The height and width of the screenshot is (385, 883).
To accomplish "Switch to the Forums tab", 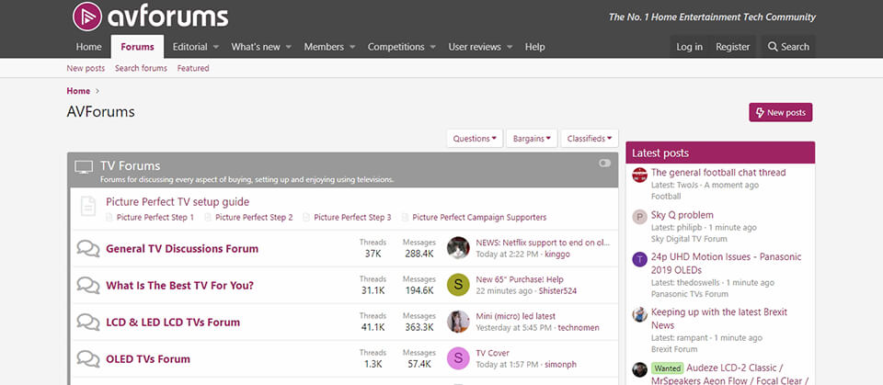I will pyautogui.click(x=137, y=47).
